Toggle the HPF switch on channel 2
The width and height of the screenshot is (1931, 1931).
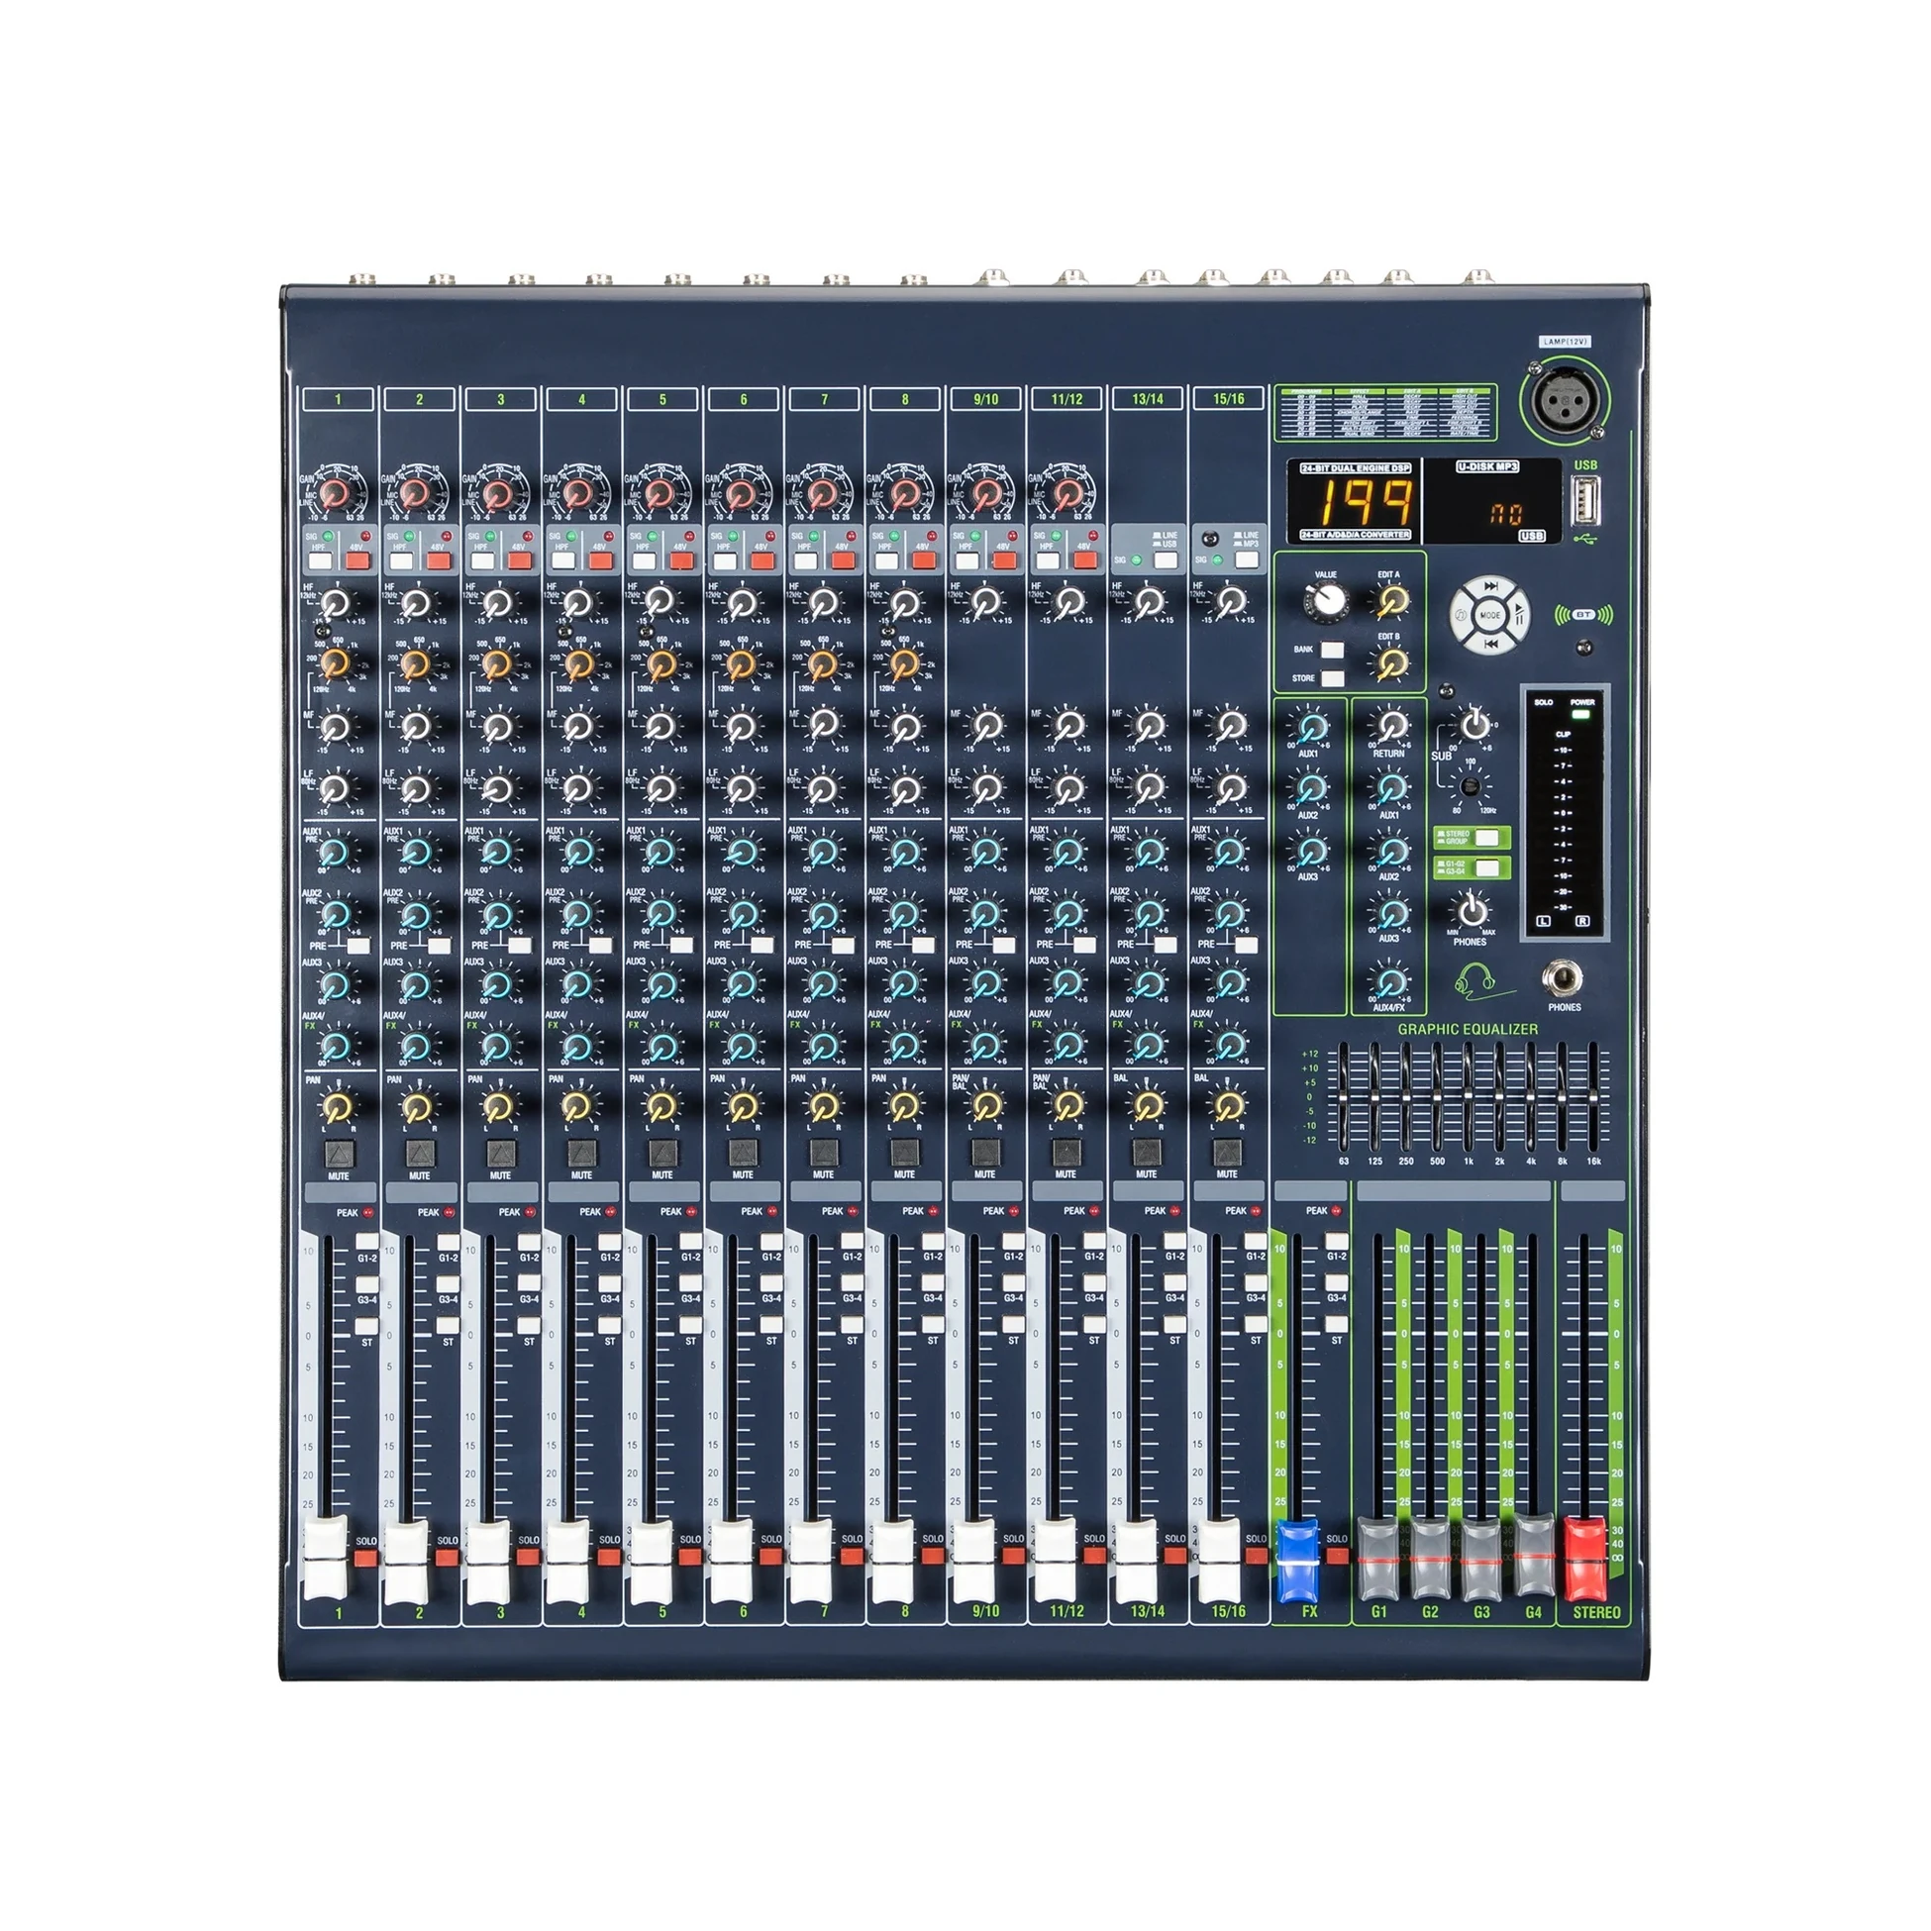point(402,560)
